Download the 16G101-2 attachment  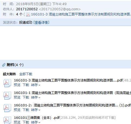(26, 110)
